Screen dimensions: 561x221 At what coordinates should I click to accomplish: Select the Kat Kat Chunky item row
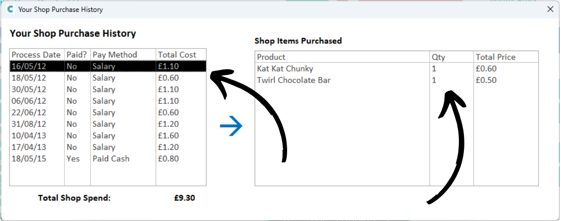click(397, 69)
